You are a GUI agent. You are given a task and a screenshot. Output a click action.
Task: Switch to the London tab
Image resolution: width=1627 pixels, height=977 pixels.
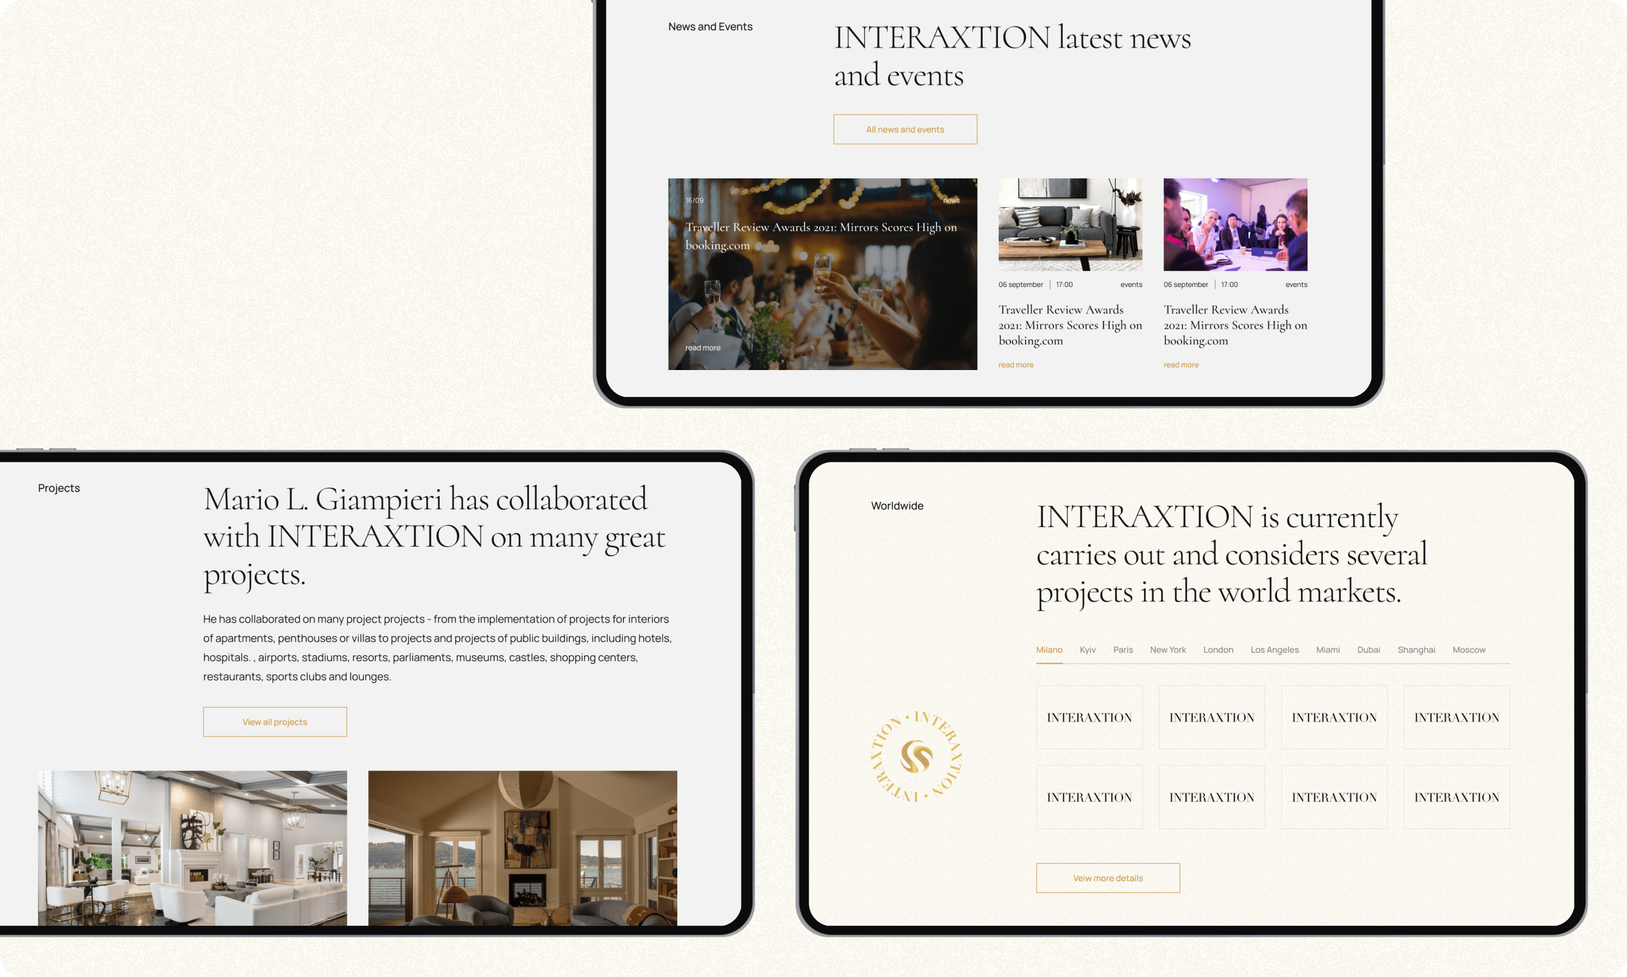click(x=1218, y=650)
